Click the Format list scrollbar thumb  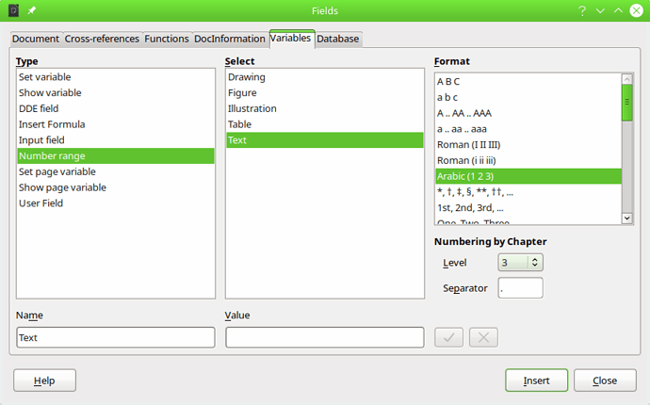tap(627, 103)
